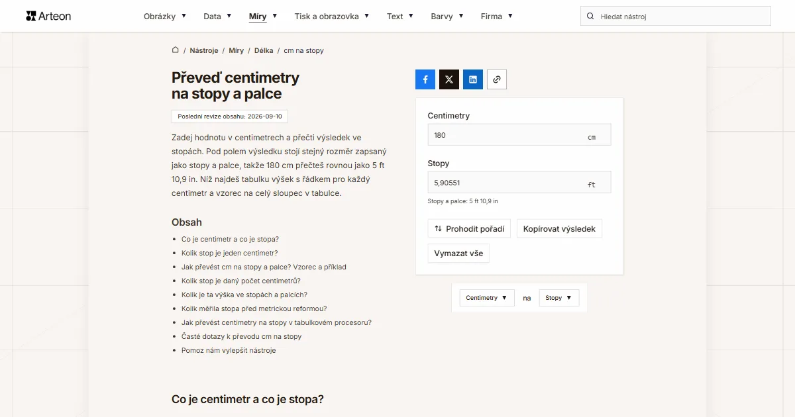Open the Tisk a obrazovka menu

coord(332,17)
